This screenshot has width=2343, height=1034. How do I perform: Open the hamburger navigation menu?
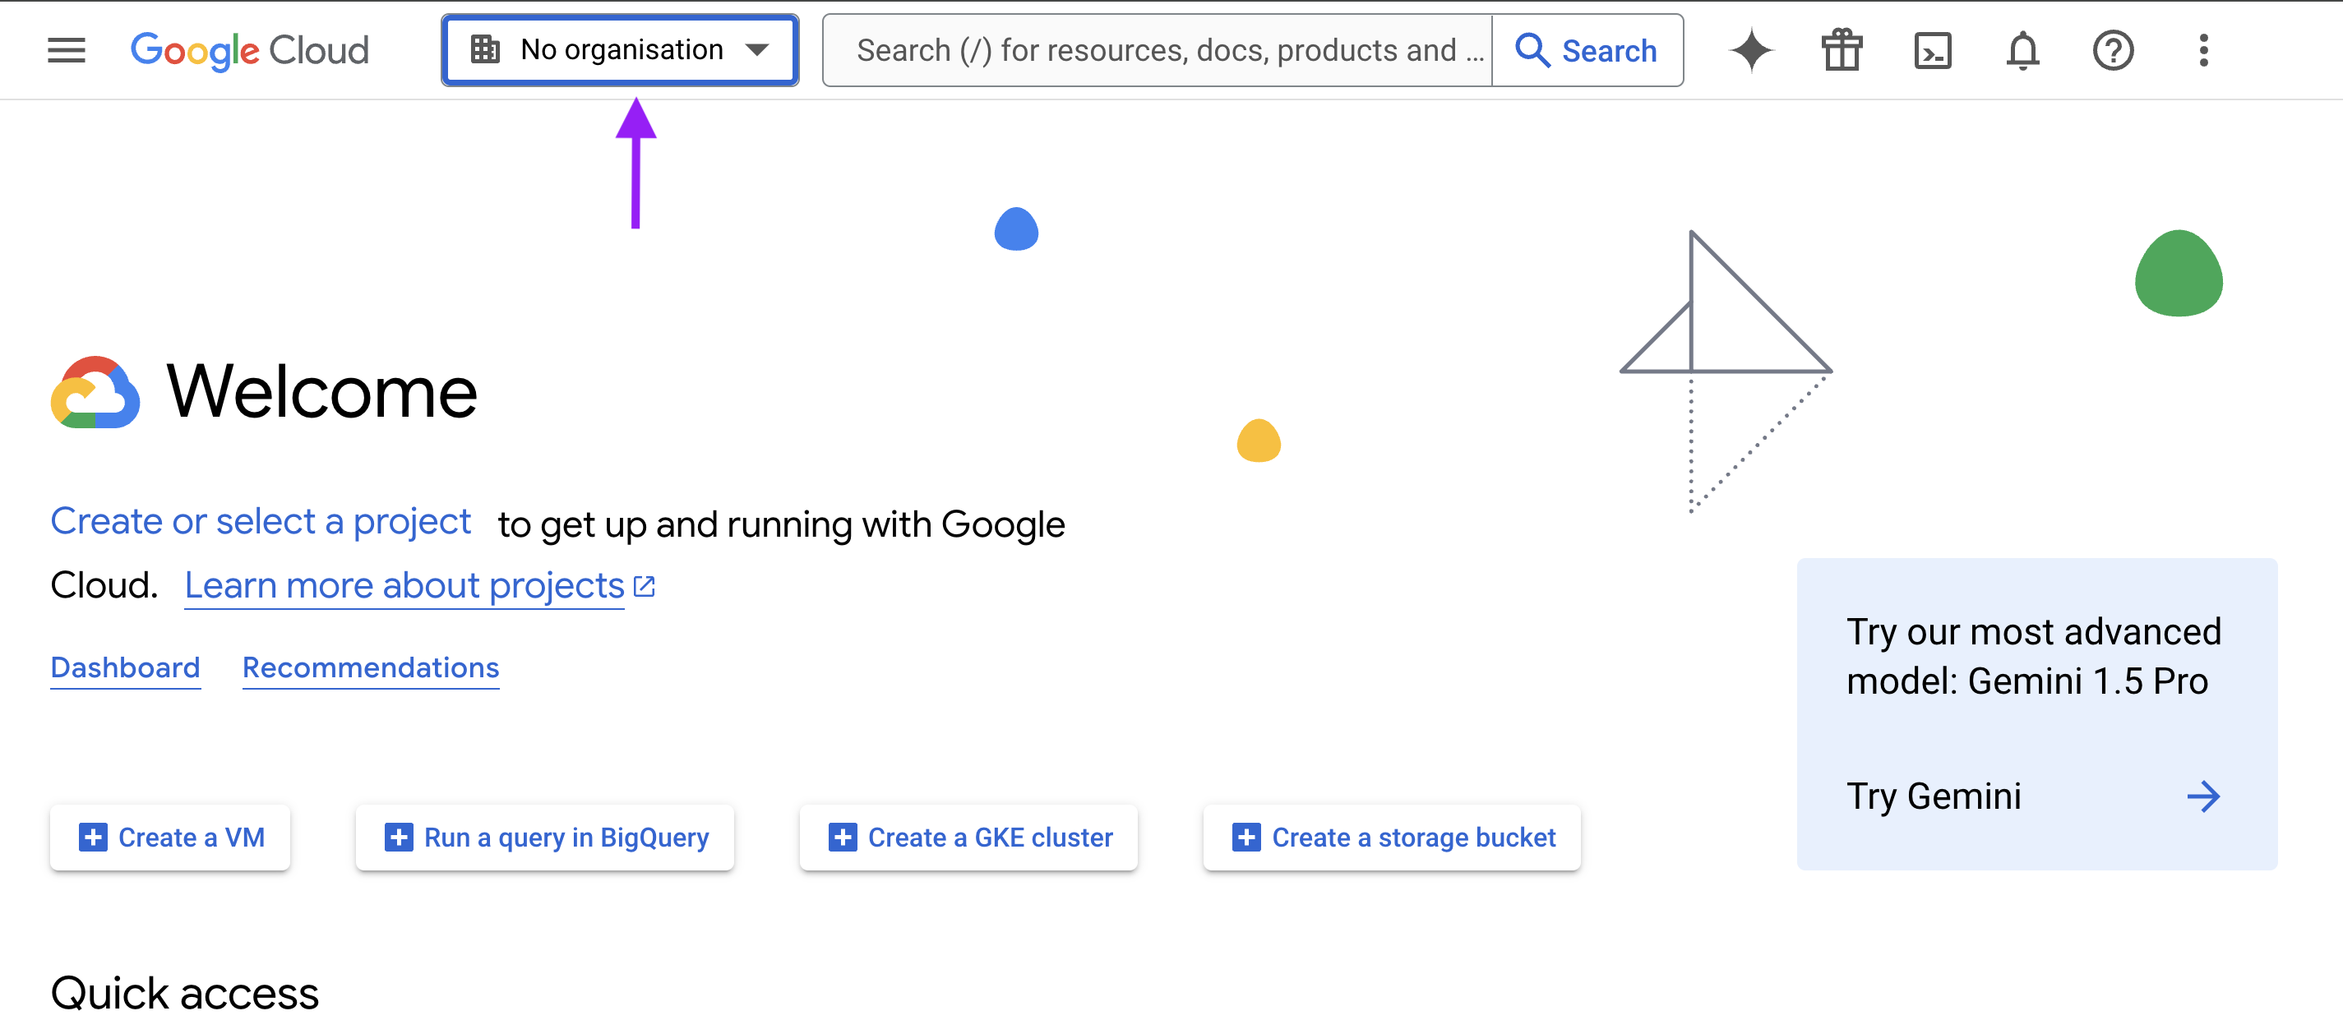(x=67, y=50)
